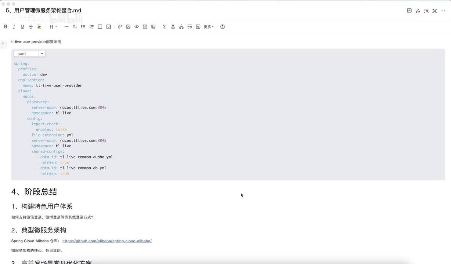Click 'name: tl-live-user-provider' code line

(53, 85)
